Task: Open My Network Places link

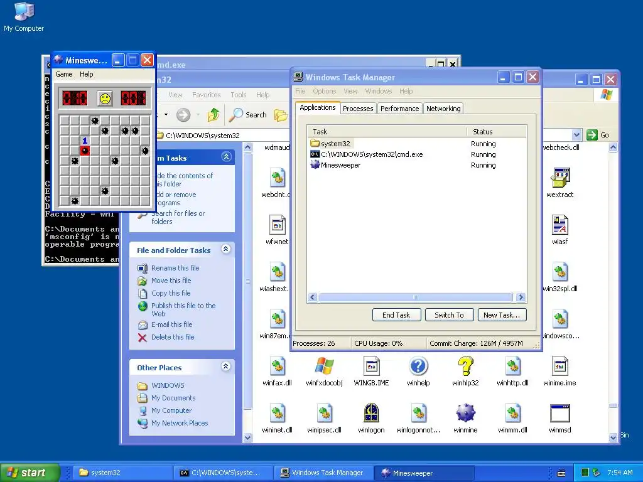Action: pyautogui.click(x=180, y=423)
